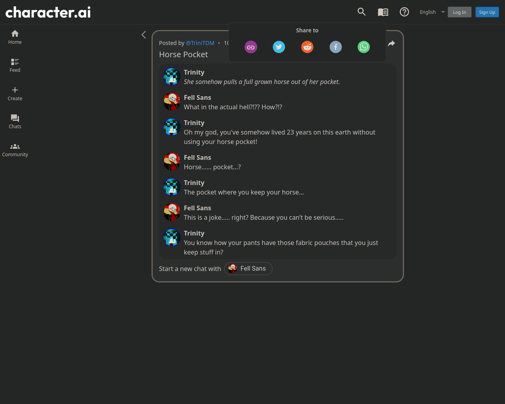Click Trinity avatar beside horse pocket italic message

(172, 77)
